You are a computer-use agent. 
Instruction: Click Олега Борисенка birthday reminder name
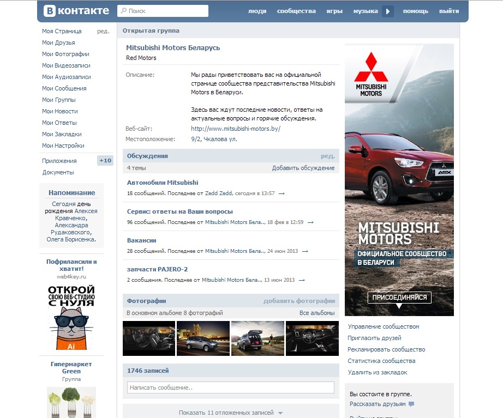(x=71, y=239)
